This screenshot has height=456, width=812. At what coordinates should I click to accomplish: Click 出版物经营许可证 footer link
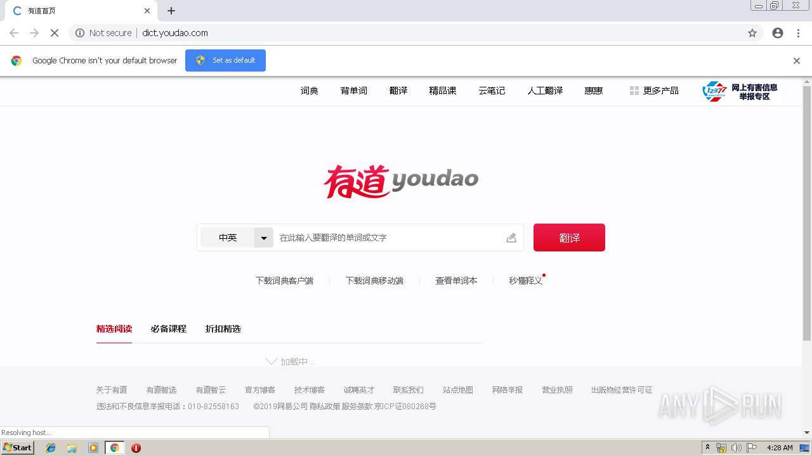tap(622, 389)
